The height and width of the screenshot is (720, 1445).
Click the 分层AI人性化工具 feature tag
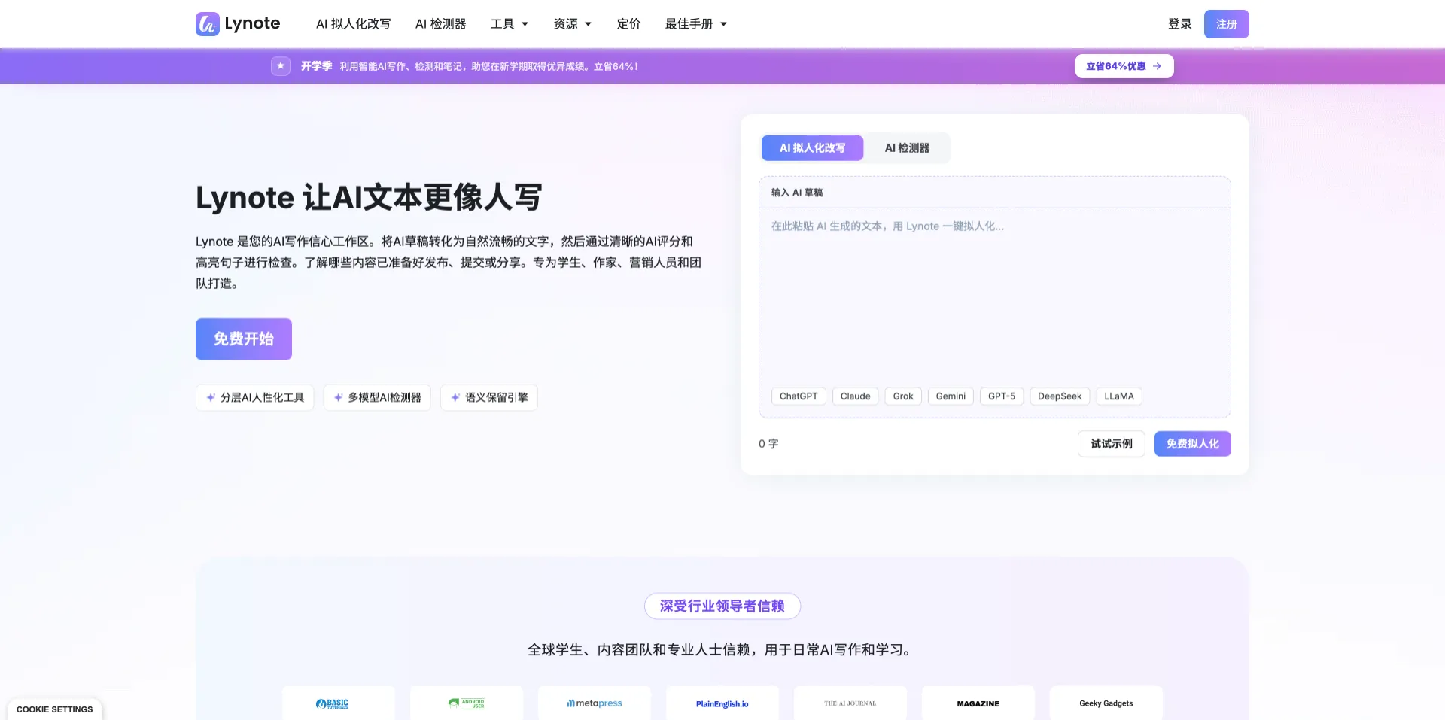[x=255, y=397]
